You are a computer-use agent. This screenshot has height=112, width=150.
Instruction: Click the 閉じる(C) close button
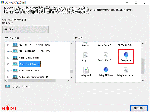139,108
